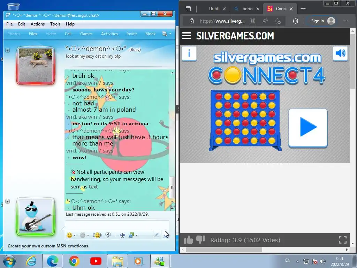Click the chat history scrollbar thumb

[x=172, y=187]
